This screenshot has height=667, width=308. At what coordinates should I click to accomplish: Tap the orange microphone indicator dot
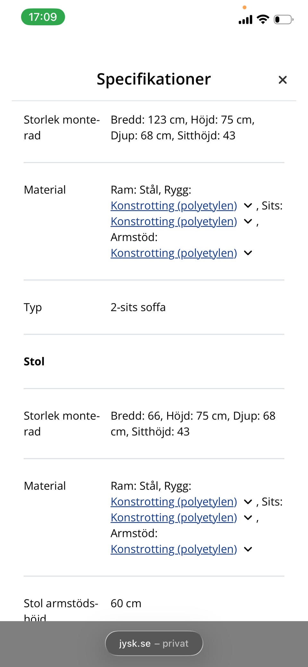[244, 7]
